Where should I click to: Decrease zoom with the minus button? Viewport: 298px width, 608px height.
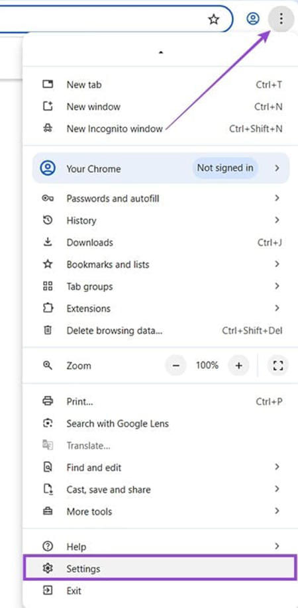pyautogui.click(x=176, y=366)
